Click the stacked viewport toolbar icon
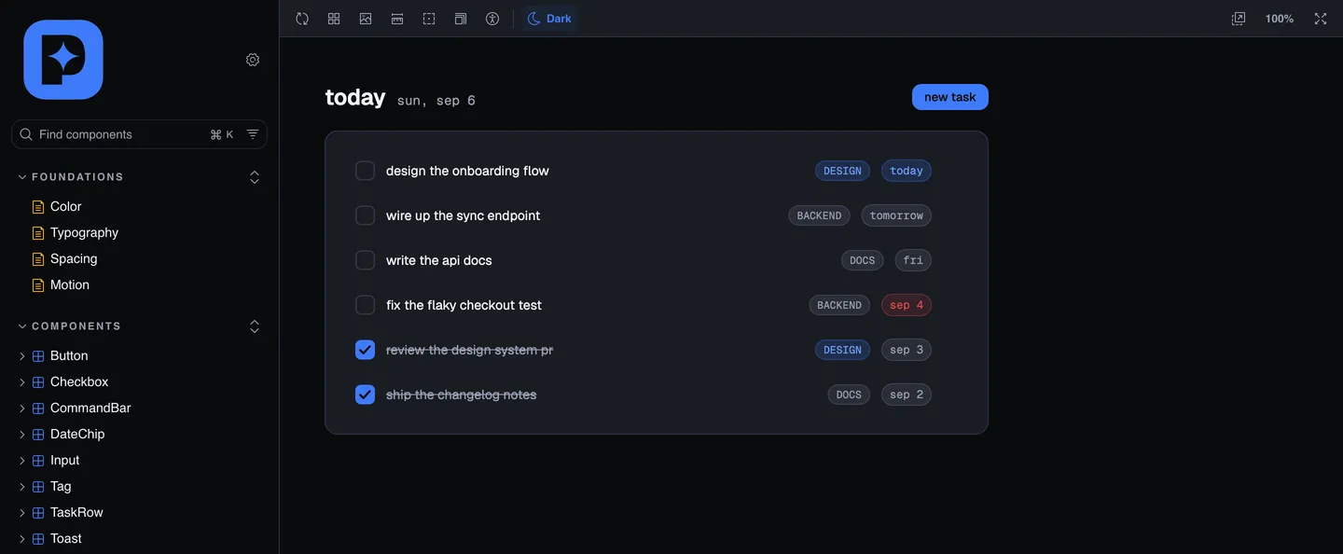 click(461, 19)
